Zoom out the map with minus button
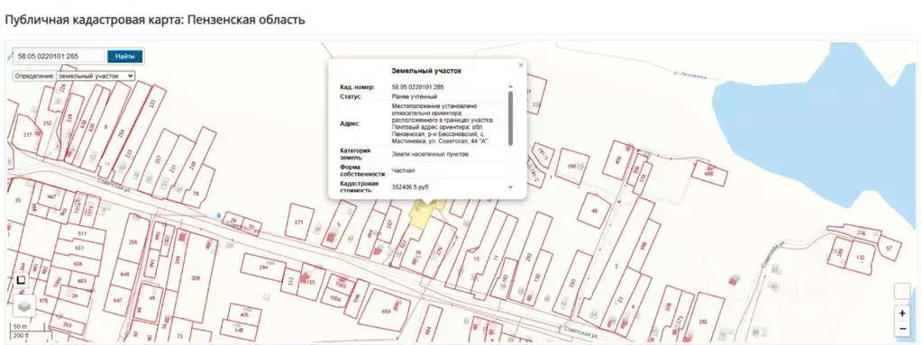This screenshot has width=922, height=345. pyautogui.click(x=902, y=329)
